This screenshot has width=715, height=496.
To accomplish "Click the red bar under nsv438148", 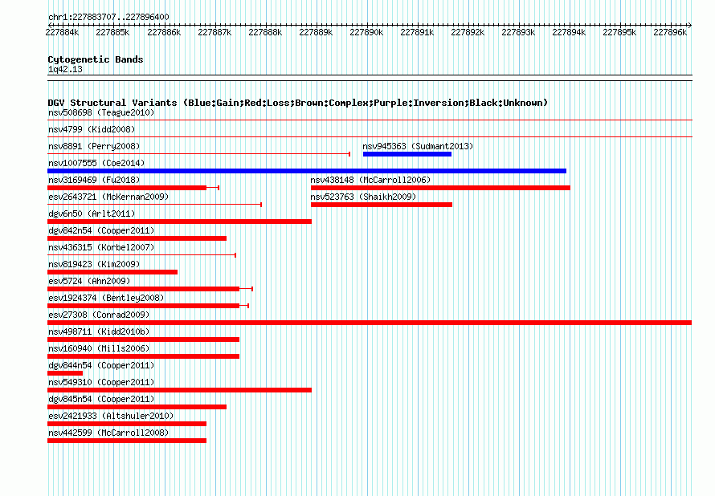I will coord(440,188).
